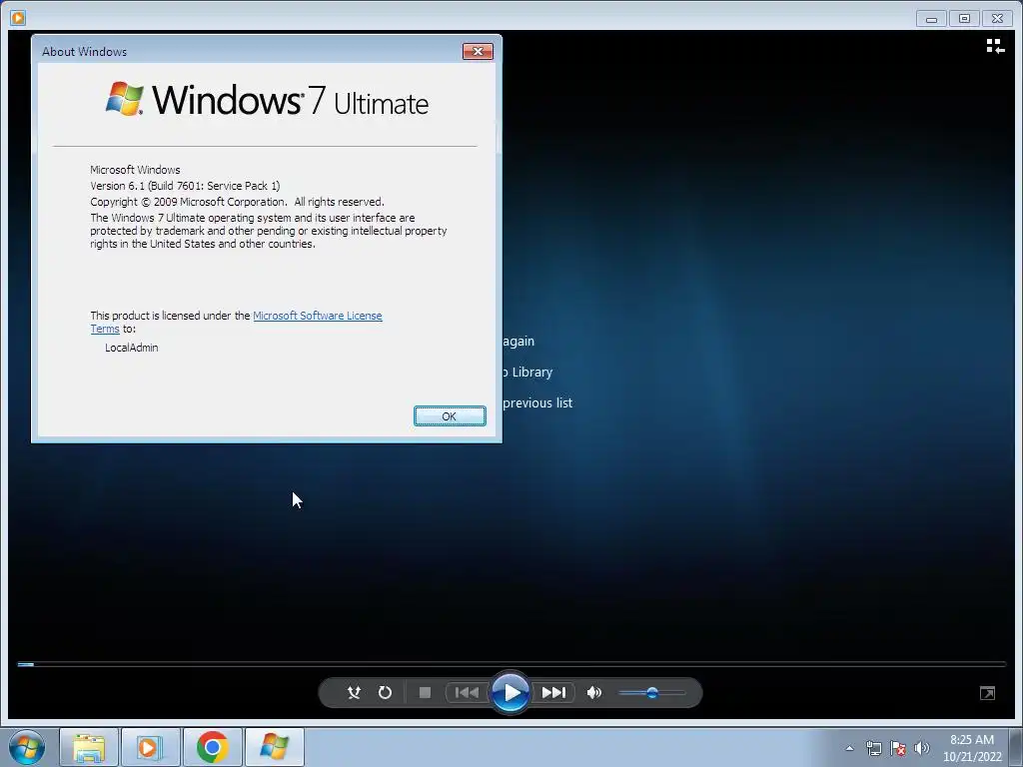Turn on shuffle in Media Player
The image size is (1023, 767).
[355, 693]
